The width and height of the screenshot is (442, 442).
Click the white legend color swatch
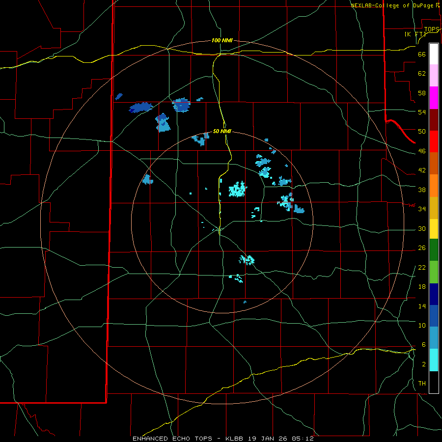pyautogui.click(x=434, y=54)
